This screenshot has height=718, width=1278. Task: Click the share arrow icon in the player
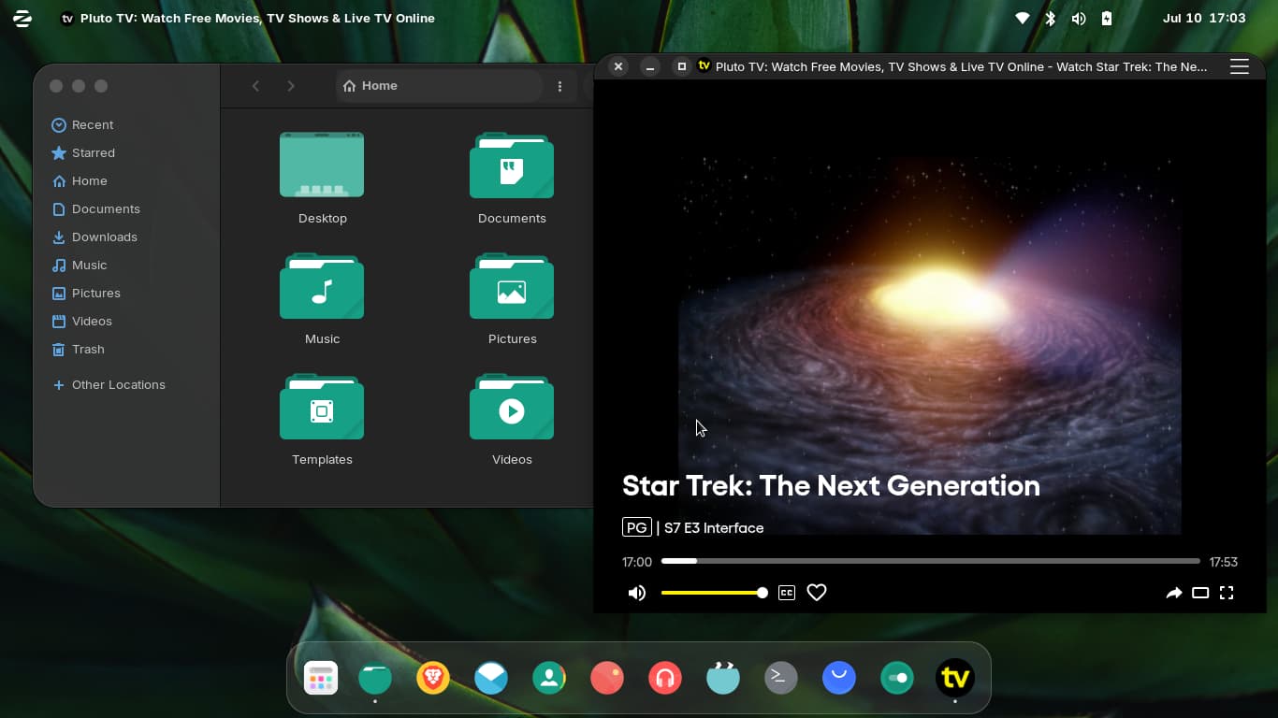tap(1173, 593)
